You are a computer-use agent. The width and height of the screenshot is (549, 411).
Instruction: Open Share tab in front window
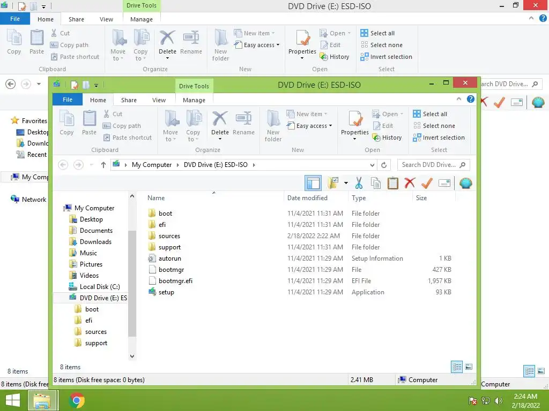[129, 100]
